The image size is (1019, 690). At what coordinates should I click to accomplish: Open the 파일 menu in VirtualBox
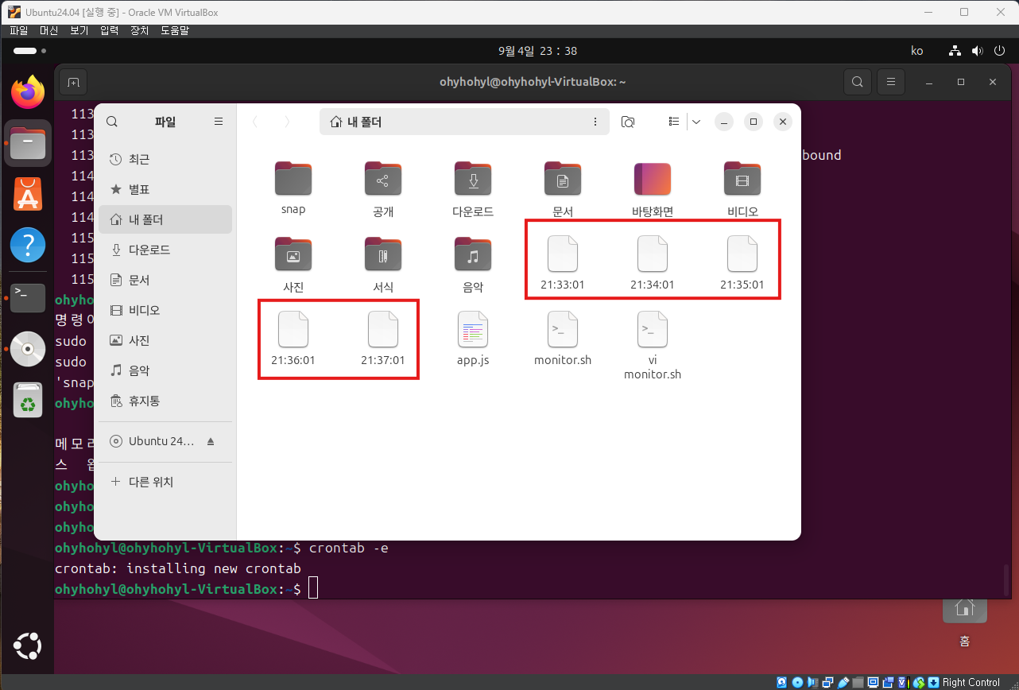18,30
